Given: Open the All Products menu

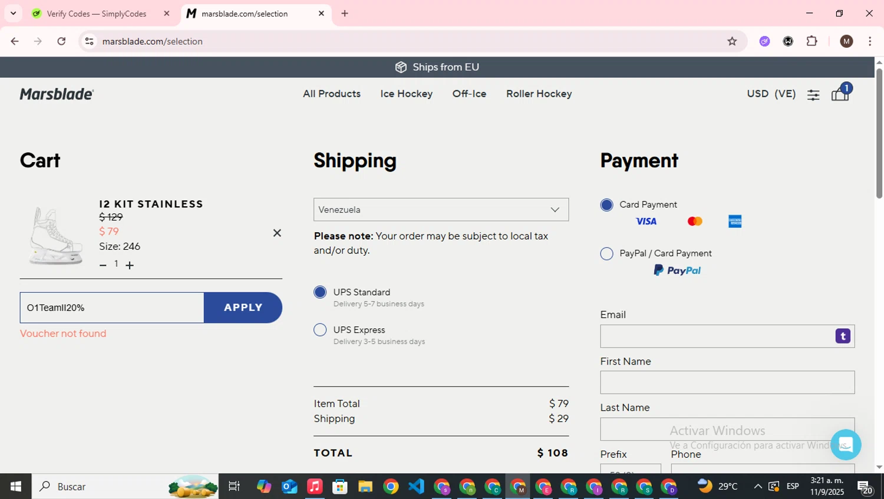Looking at the screenshot, I should point(332,94).
